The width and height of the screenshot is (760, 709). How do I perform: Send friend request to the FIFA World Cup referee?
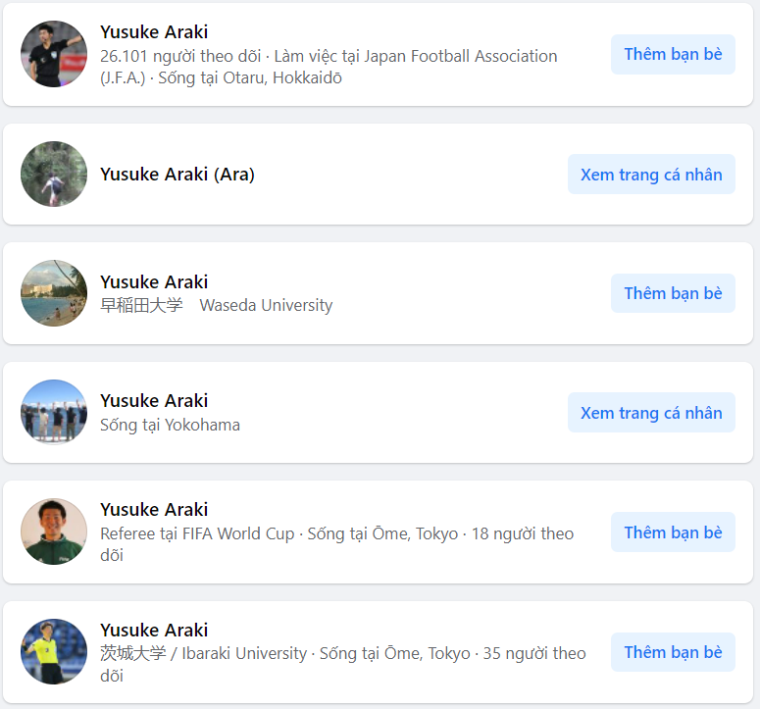tap(673, 532)
